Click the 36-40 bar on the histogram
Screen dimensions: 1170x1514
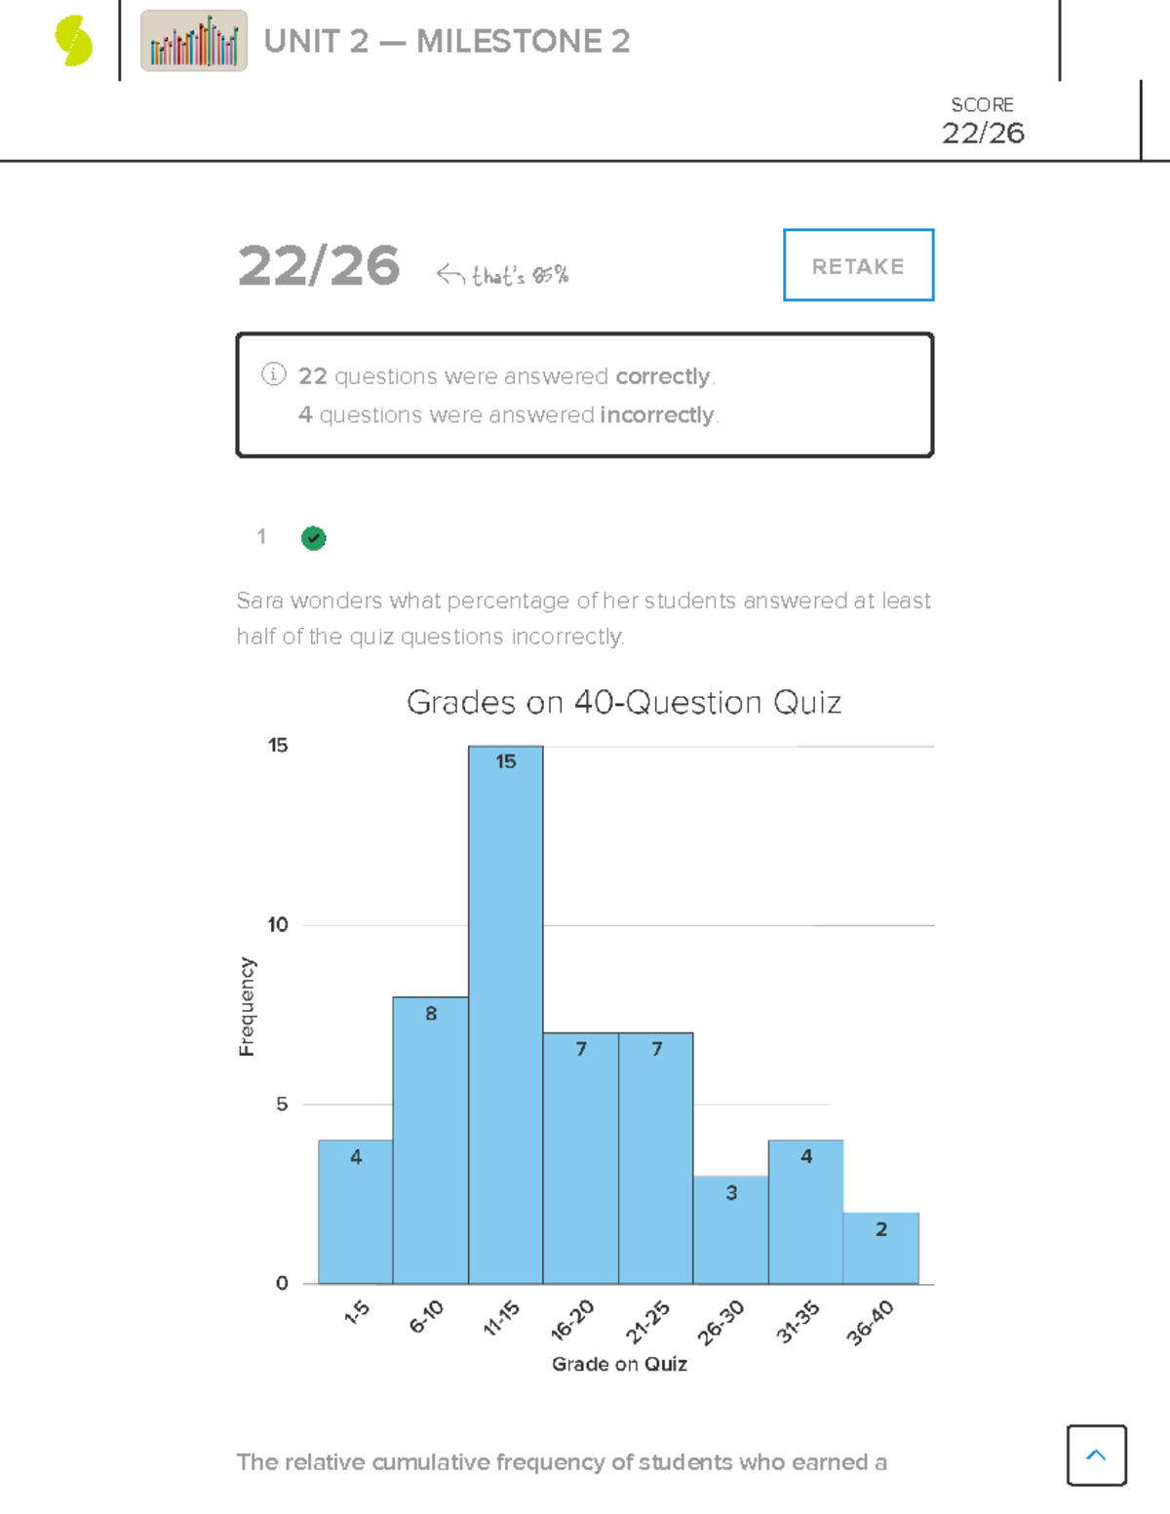point(880,1248)
